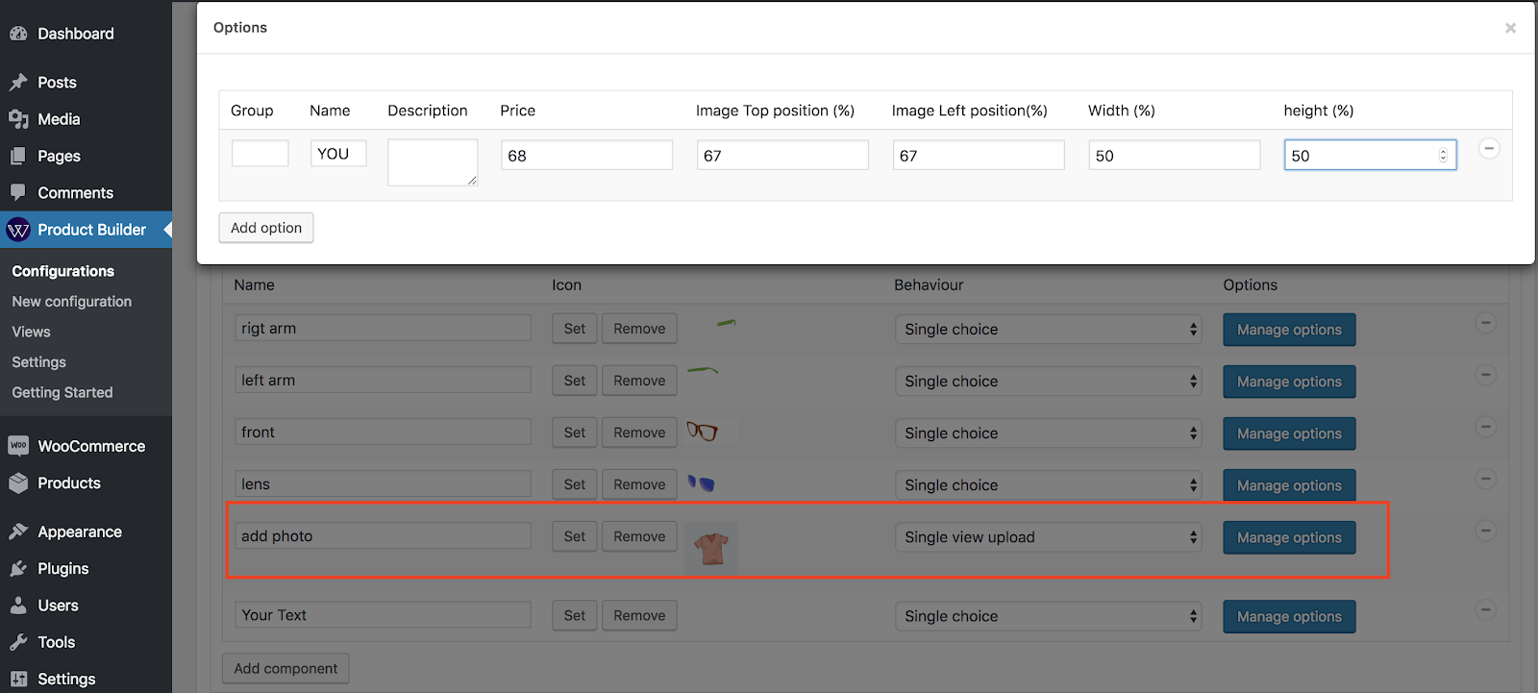Click the Price input field
1538x693 pixels.
click(587, 156)
